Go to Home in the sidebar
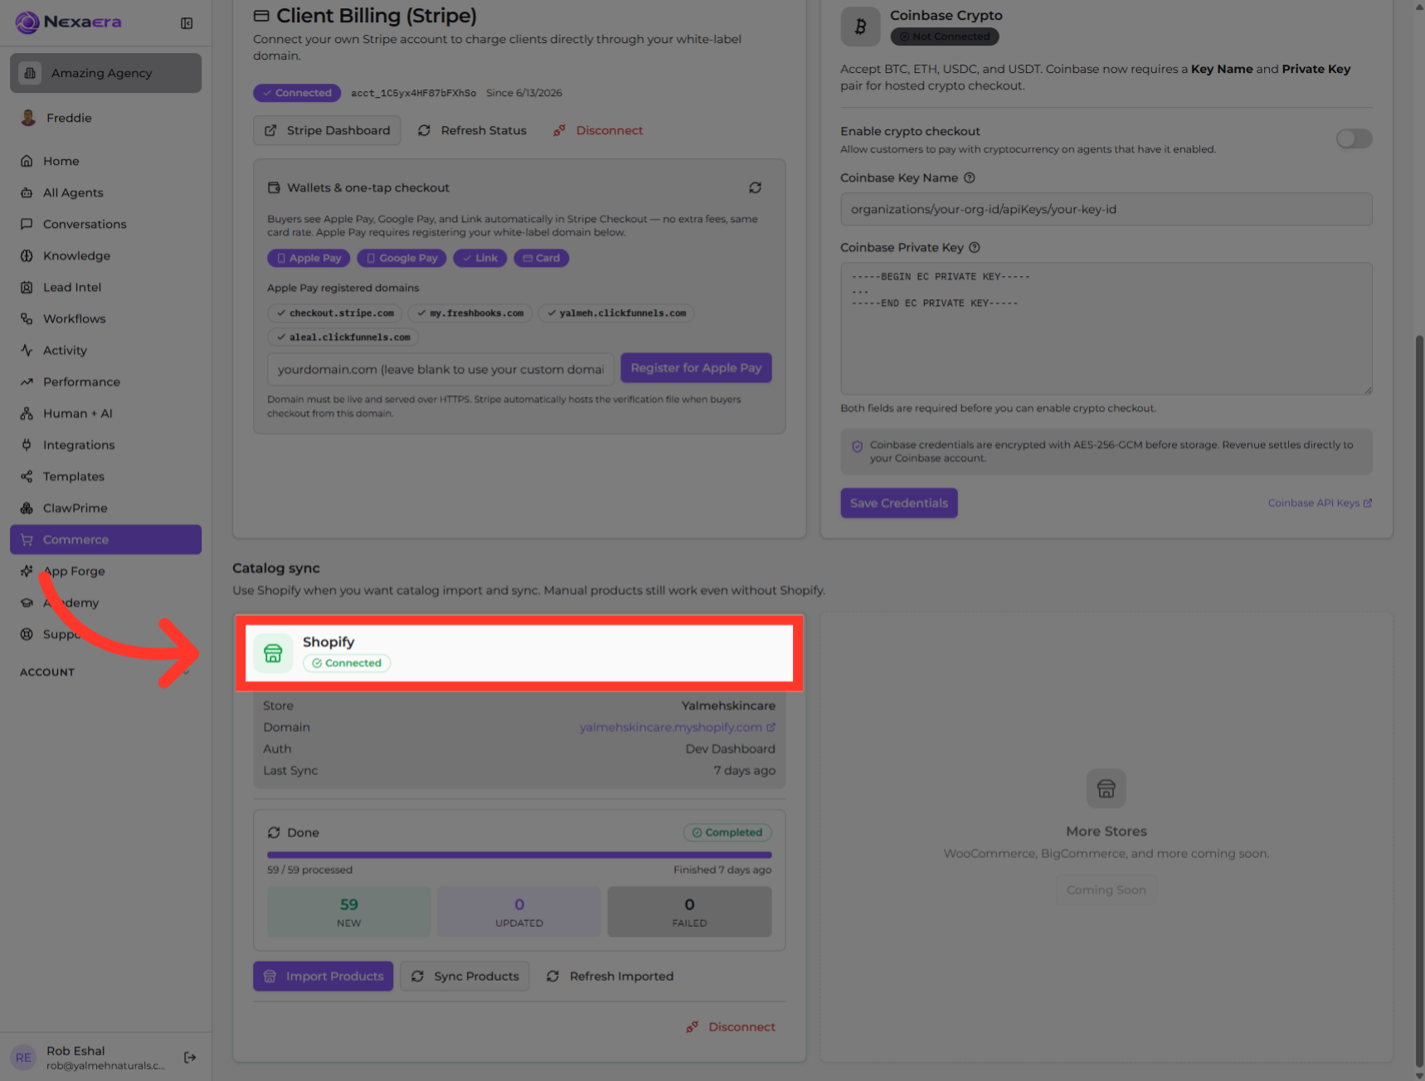The image size is (1425, 1081). (x=105, y=161)
